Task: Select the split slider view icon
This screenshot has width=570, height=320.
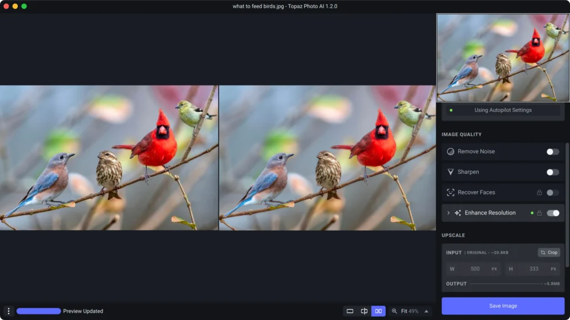Action: click(364, 311)
